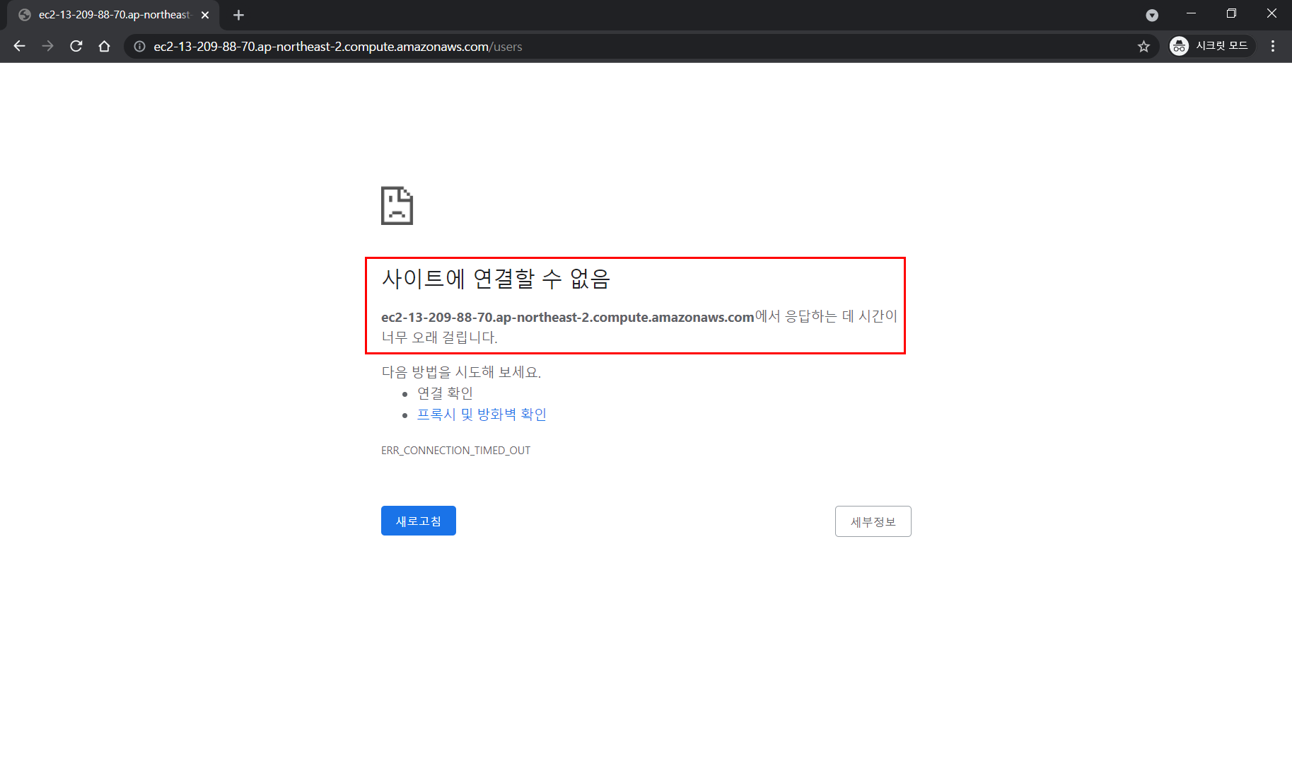1292x764 pixels.
Task: Restore down the Chrome window
Action: [1231, 13]
